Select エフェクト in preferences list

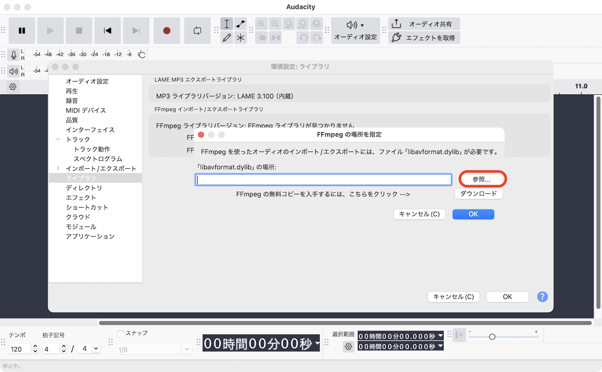81,197
